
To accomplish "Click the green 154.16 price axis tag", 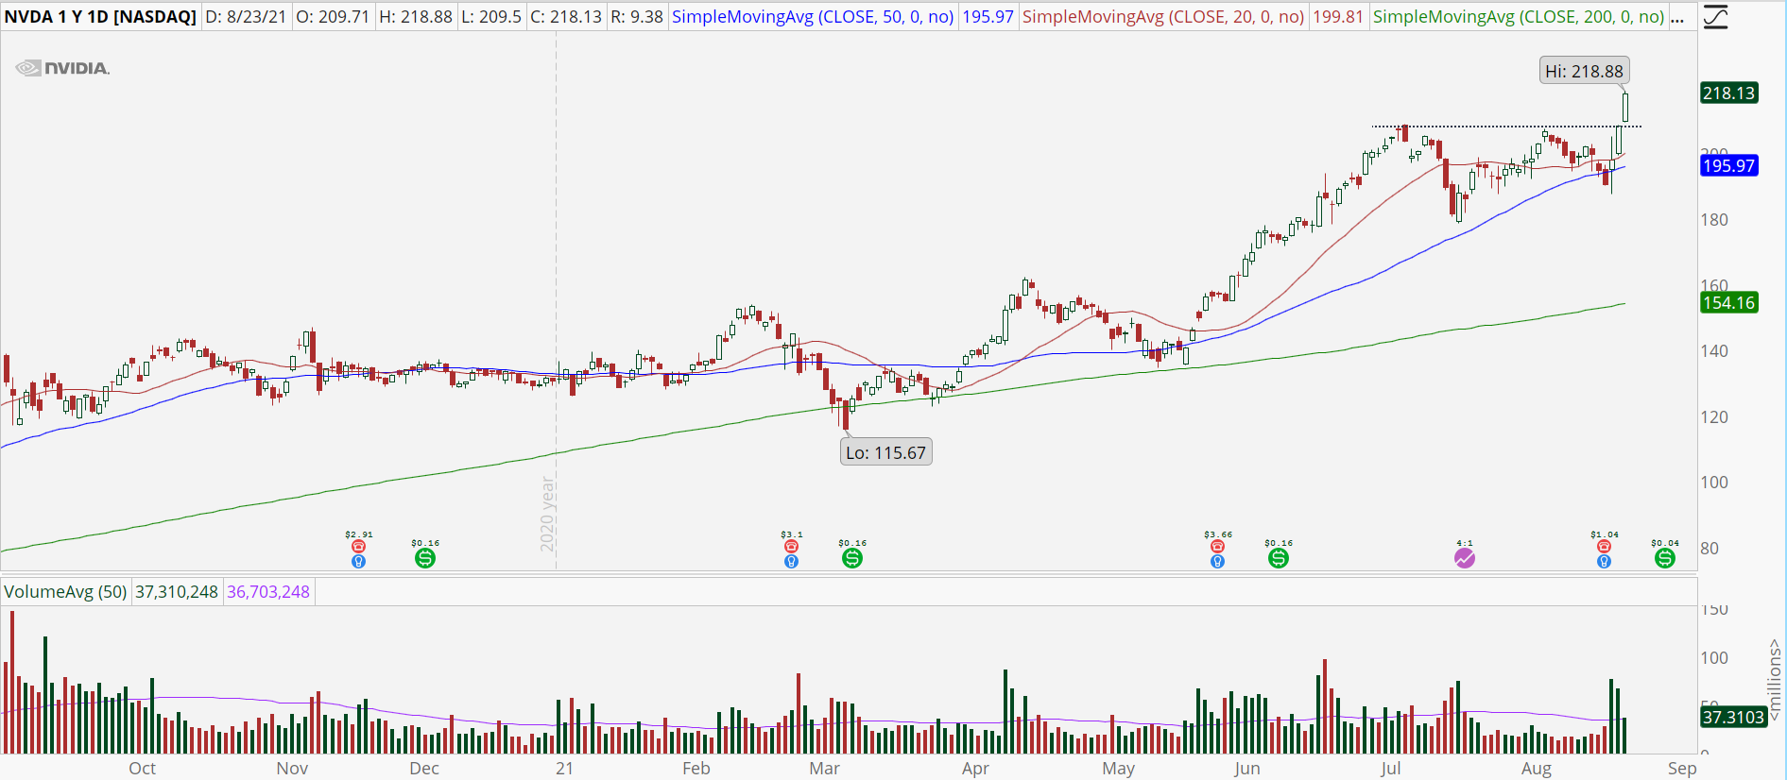I will [x=1728, y=302].
